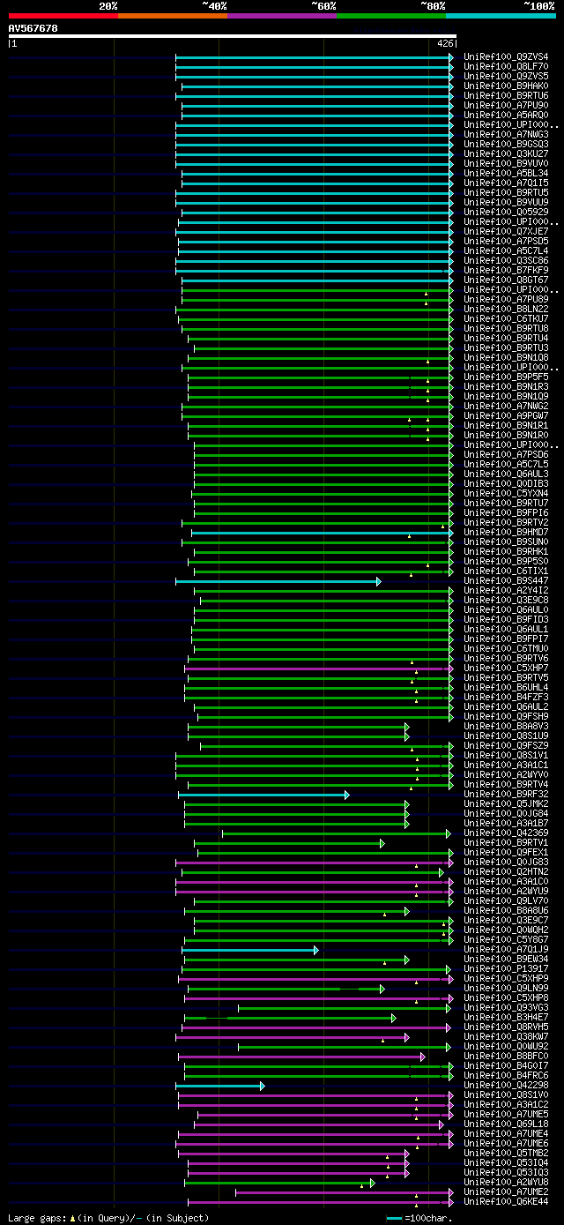This screenshot has height=1225, width=564.
Task: Select the query name AV567678
Action: click(33, 28)
